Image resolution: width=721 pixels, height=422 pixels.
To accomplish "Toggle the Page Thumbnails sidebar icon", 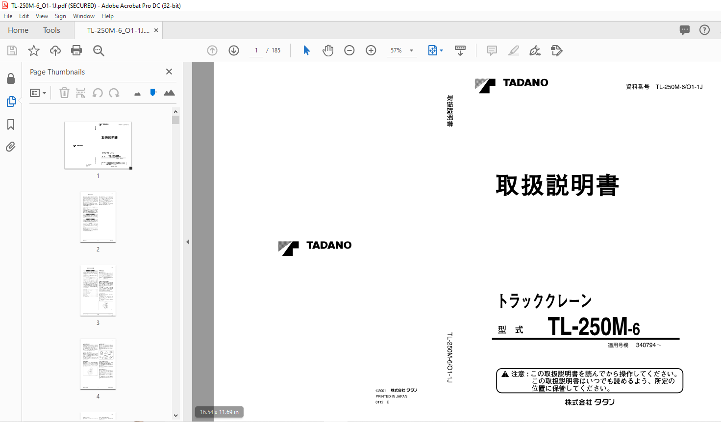I will (x=11, y=101).
